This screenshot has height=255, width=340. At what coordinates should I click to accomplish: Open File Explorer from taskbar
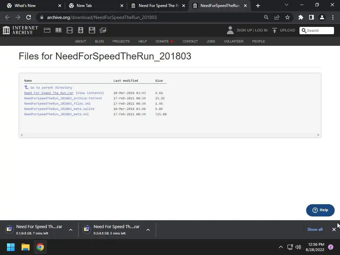point(25,247)
